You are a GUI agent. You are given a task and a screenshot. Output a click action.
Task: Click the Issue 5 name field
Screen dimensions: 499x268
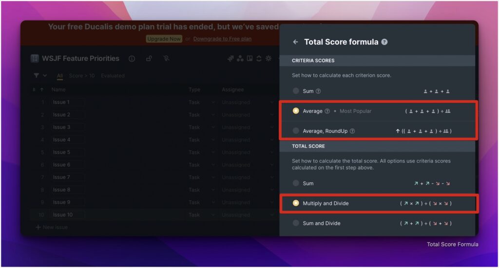point(67,152)
